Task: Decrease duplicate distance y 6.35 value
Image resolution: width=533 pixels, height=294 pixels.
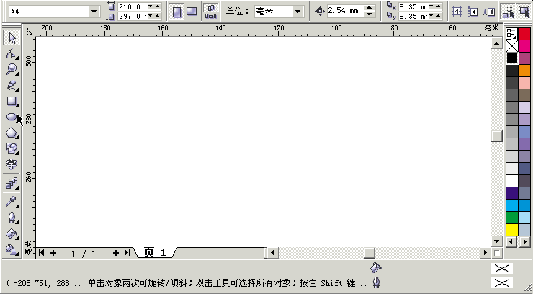Action: point(431,16)
